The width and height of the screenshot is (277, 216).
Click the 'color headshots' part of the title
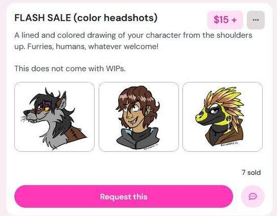[115, 18]
